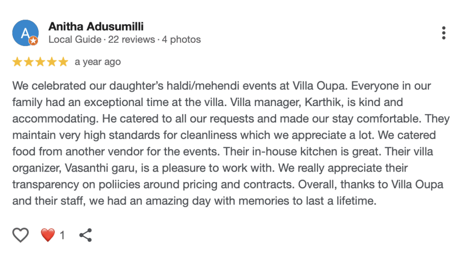
Task: Click the fifth yellow rating star
Action: pyautogui.click(x=63, y=62)
